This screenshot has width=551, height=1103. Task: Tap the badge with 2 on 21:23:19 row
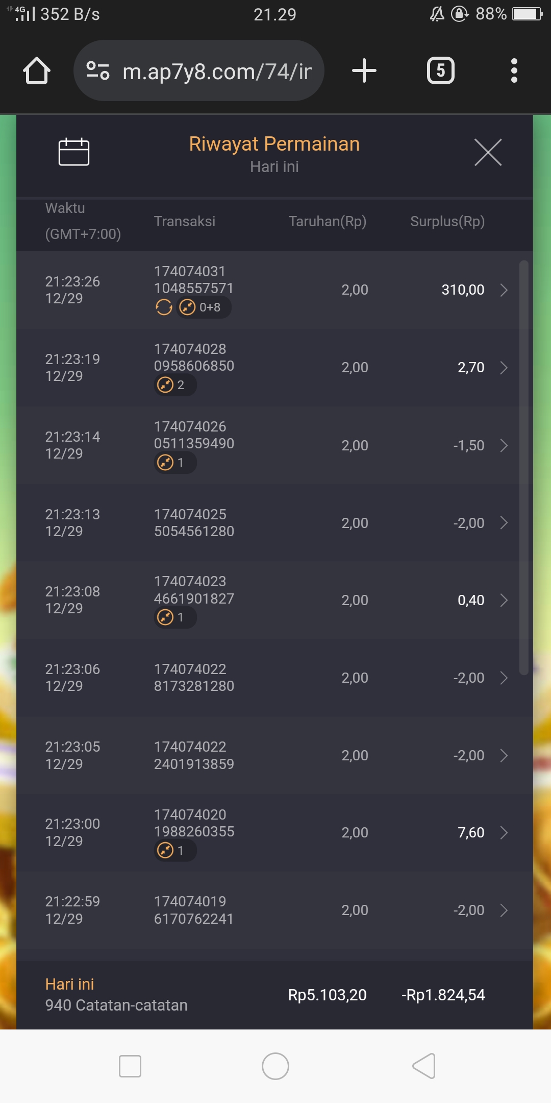[x=175, y=385]
